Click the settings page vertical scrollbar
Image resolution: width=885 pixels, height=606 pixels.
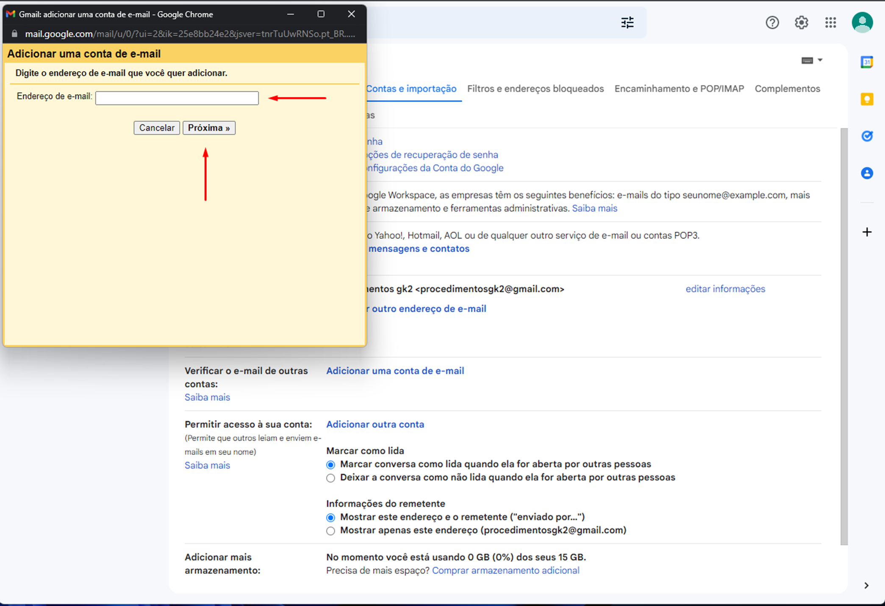tap(844, 336)
